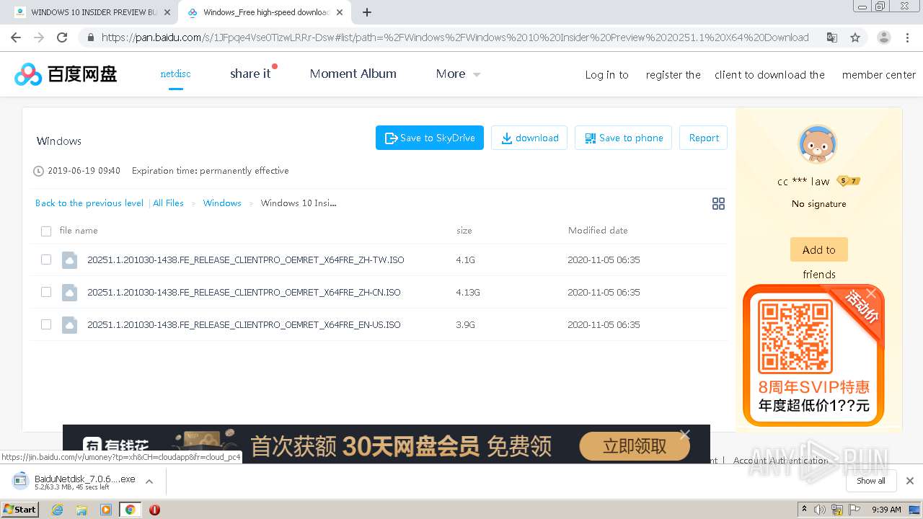Open media player from taskbar

point(106,510)
